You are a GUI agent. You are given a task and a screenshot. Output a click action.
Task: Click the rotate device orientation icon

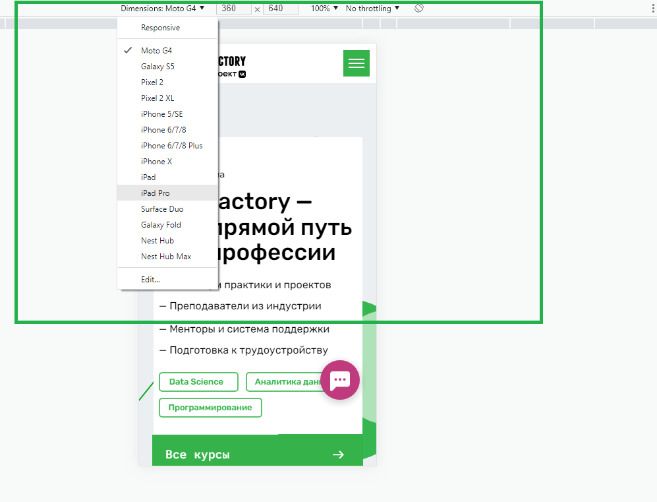point(419,9)
